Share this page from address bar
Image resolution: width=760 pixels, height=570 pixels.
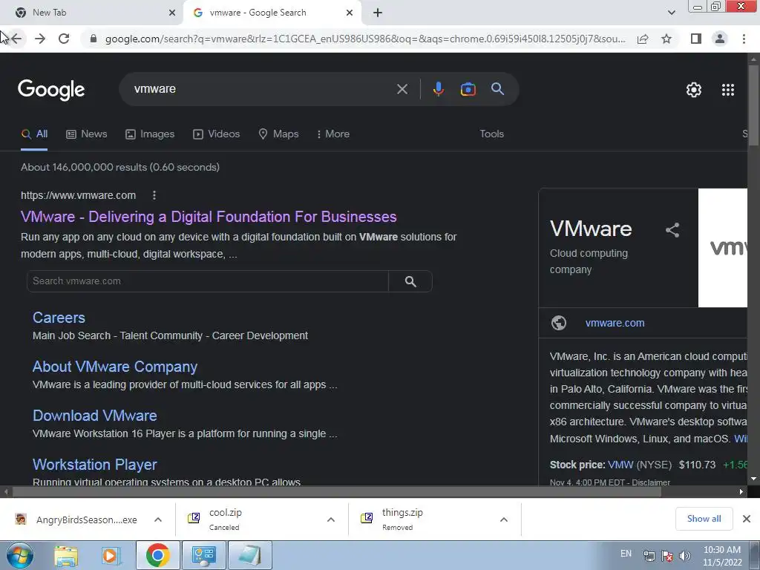point(643,39)
